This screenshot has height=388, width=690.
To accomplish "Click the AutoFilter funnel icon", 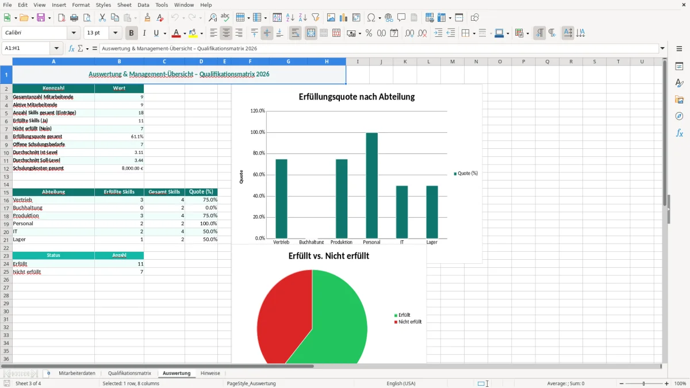I will pyautogui.click(x=316, y=18).
